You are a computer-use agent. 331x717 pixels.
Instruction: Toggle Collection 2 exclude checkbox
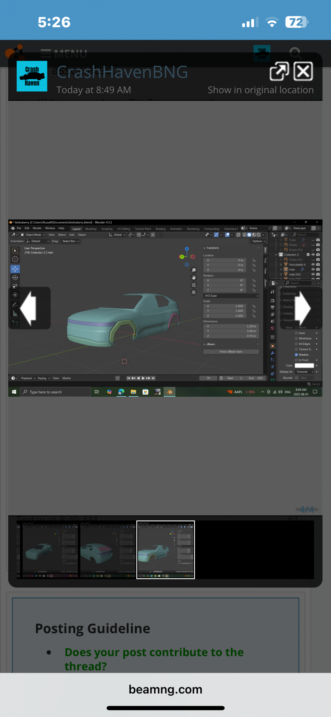click(x=308, y=255)
